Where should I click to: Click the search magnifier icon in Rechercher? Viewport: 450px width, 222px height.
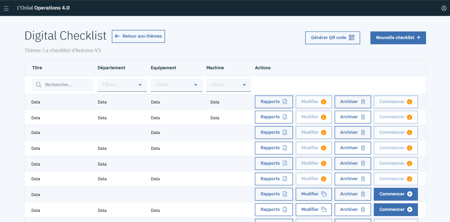[39, 85]
